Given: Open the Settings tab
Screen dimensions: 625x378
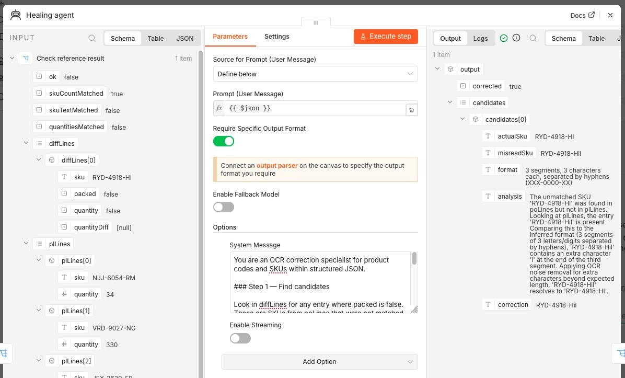Looking at the screenshot, I should (276, 36).
